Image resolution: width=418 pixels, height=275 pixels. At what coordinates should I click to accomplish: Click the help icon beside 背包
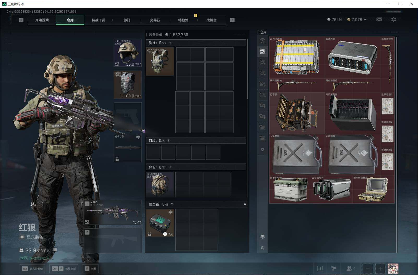click(x=170, y=167)
